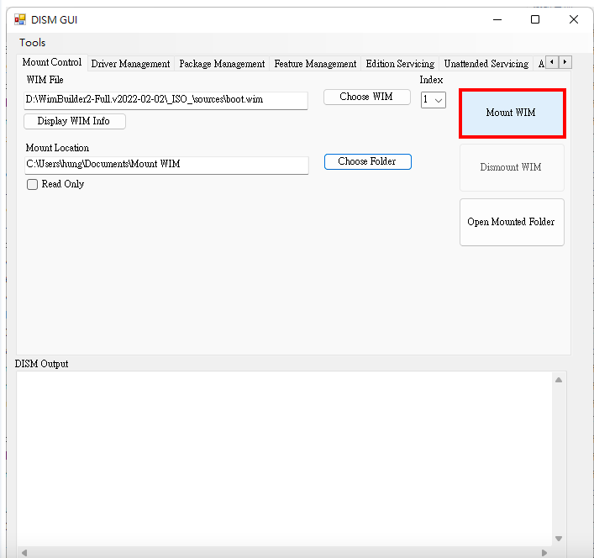Click the DISM Output scroll left arrow
Viewport: 594px width, 558px height.
(24, 552)
